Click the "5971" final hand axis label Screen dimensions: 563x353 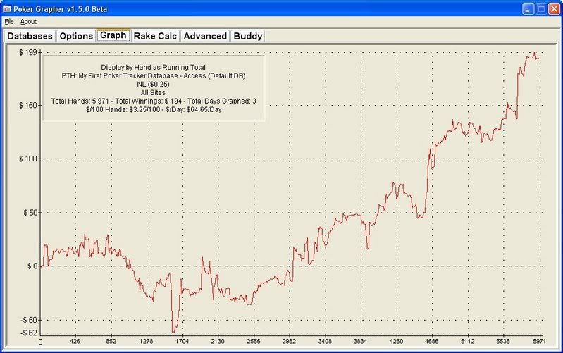(538, 342)
